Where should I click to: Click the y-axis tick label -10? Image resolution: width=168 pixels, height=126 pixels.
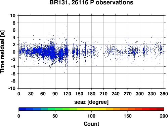[12, 88]
